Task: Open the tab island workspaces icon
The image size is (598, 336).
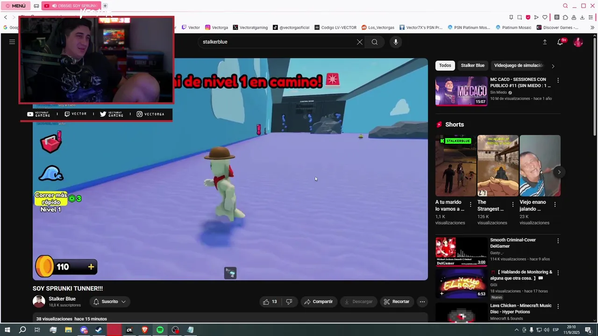Action: (37, 6)
